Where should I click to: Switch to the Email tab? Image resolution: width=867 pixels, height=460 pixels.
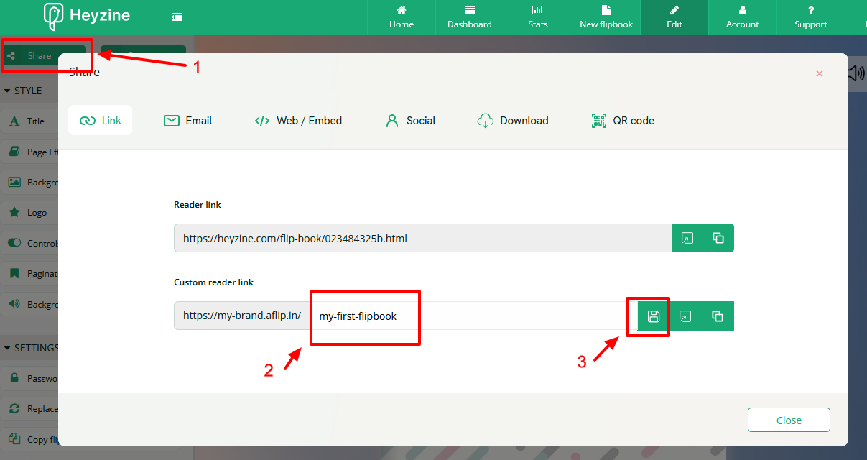[x=188, y=121]
